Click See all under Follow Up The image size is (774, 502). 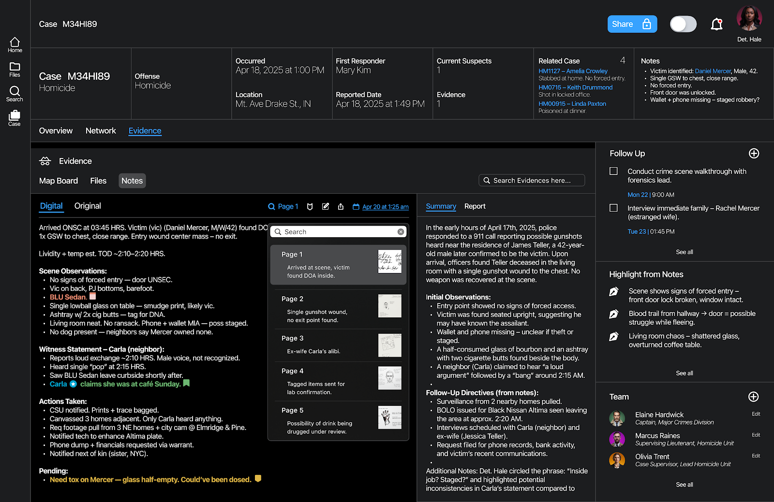[x=684, y=252]
